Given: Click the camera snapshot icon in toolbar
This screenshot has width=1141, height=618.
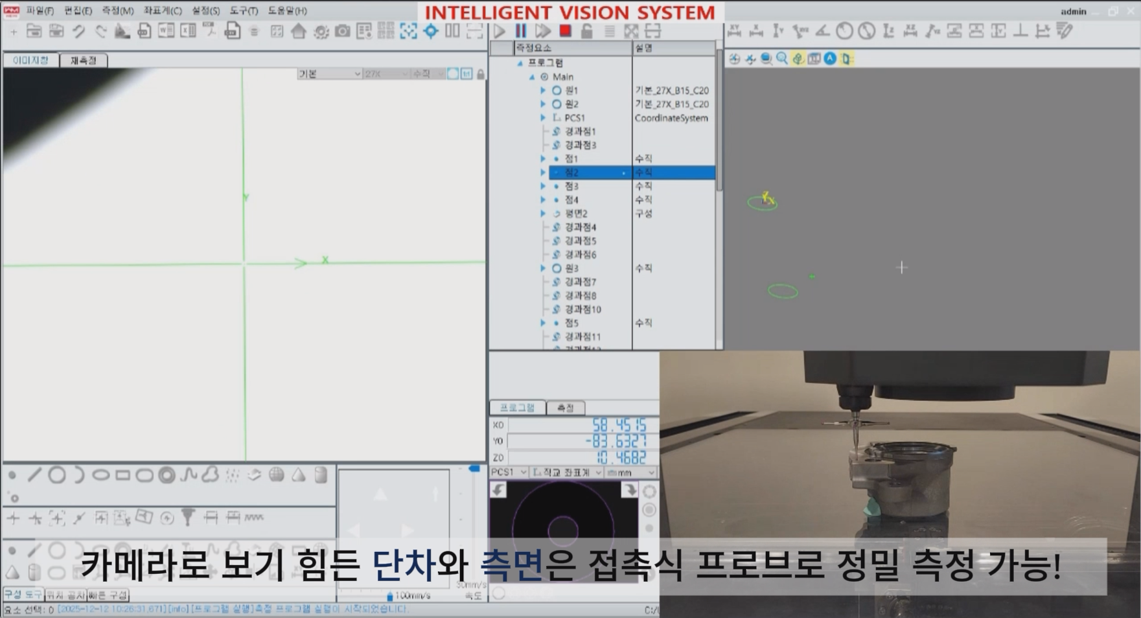Looking at the screenshot, I should click(342, 31).
